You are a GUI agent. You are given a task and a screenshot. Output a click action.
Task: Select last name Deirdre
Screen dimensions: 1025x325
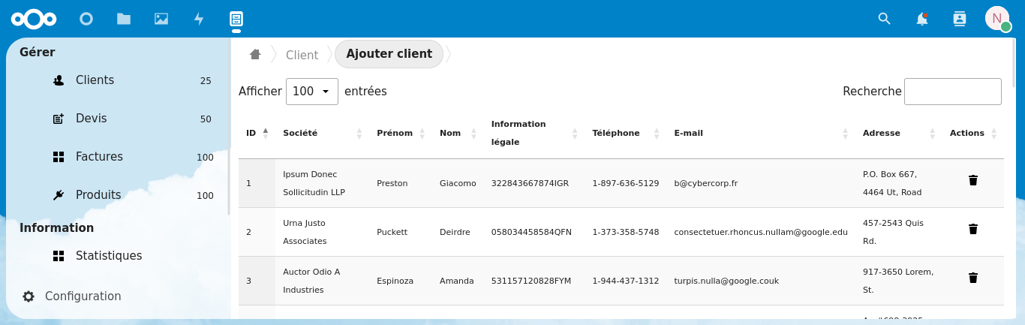(455, 232)
